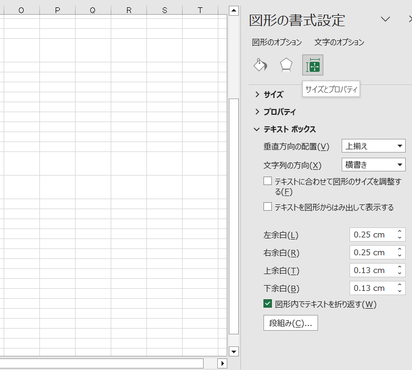Open the task pane options chevron

point(385,19)
